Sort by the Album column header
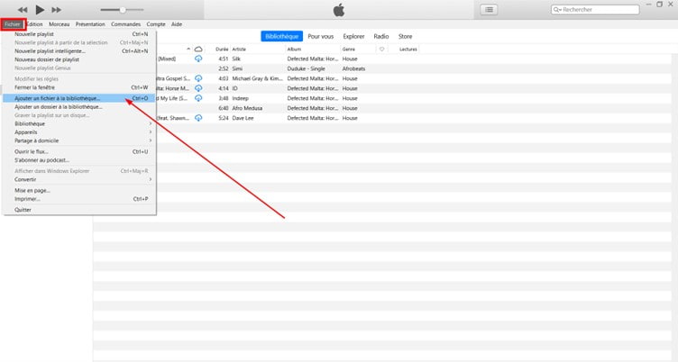 tap(294, 50)
